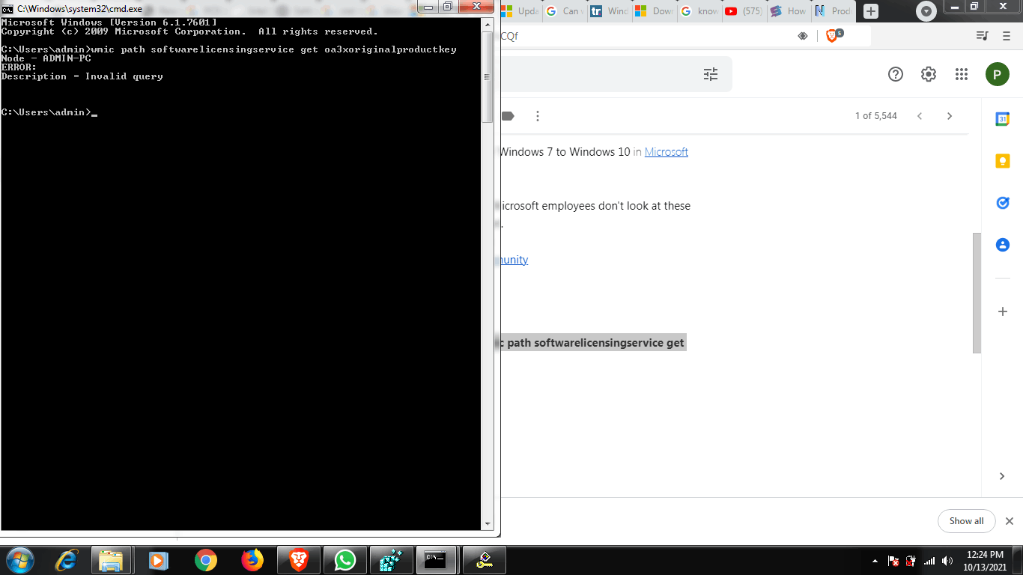Viewport: 1023px width, 575px height.
Task: Open Internet Explorer from taskbar
Action: 67,560
